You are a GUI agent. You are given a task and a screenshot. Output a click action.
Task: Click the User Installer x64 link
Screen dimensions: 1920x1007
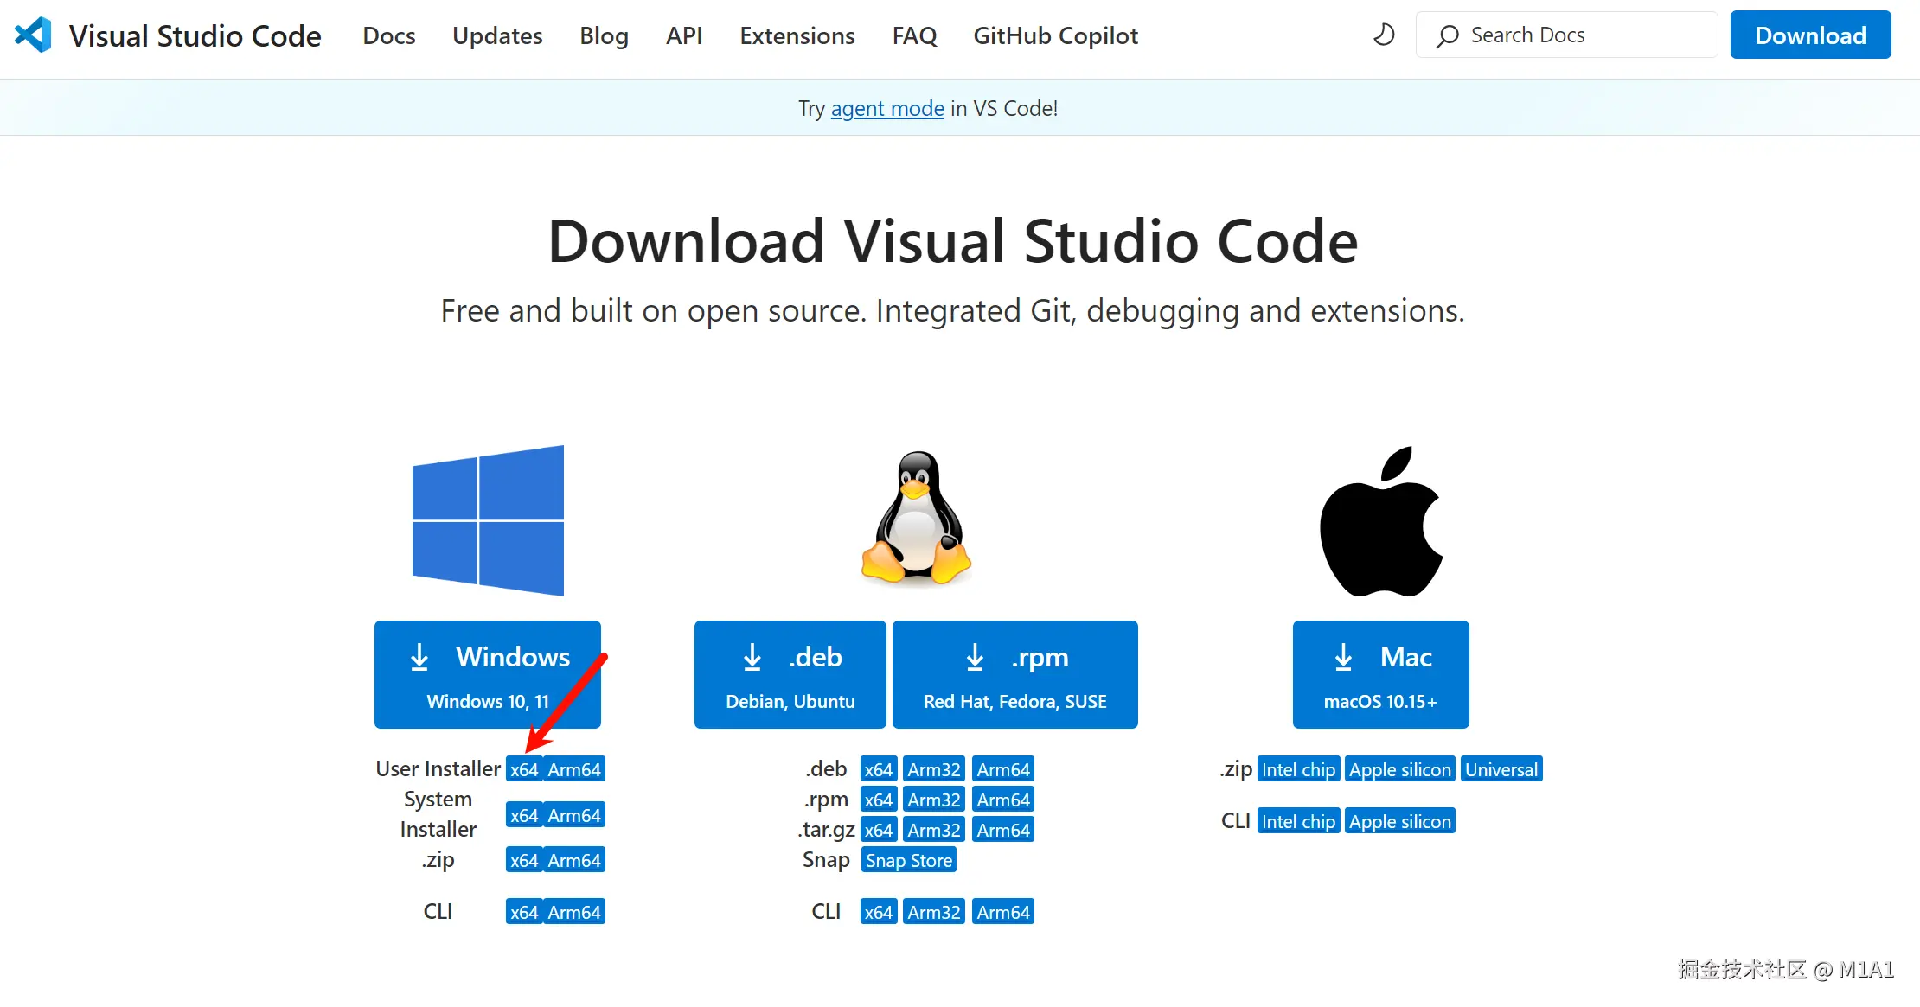524,769
